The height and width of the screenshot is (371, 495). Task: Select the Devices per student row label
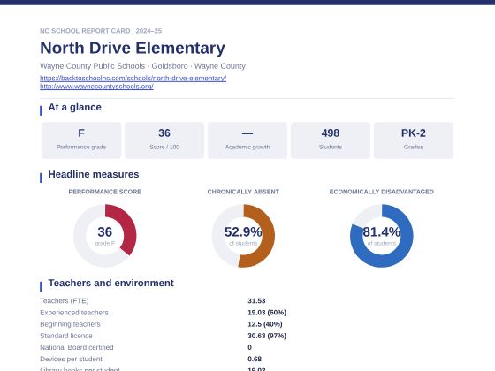click(x=71, y=359)
